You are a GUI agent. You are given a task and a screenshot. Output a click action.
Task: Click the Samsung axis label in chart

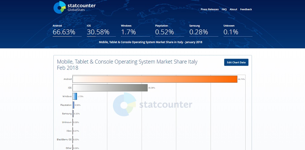pos(67,113)
